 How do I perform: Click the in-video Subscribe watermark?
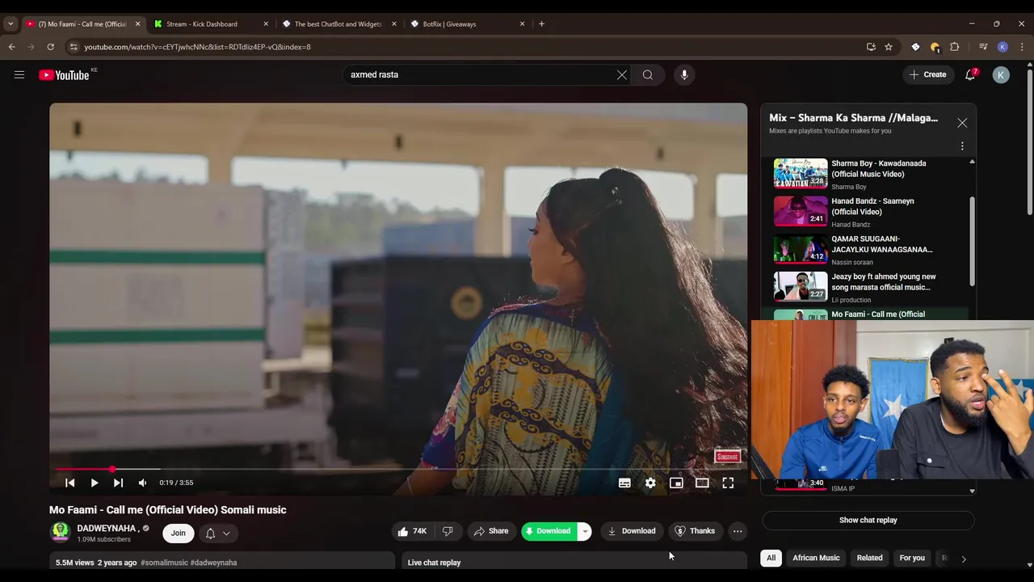(727, 457)
